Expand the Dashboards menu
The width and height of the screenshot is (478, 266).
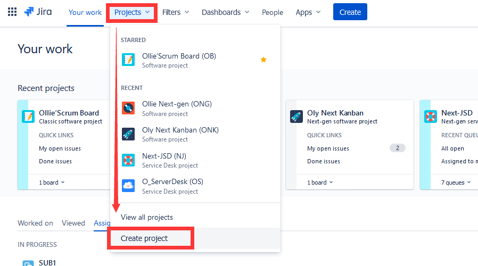coord(225,12)
